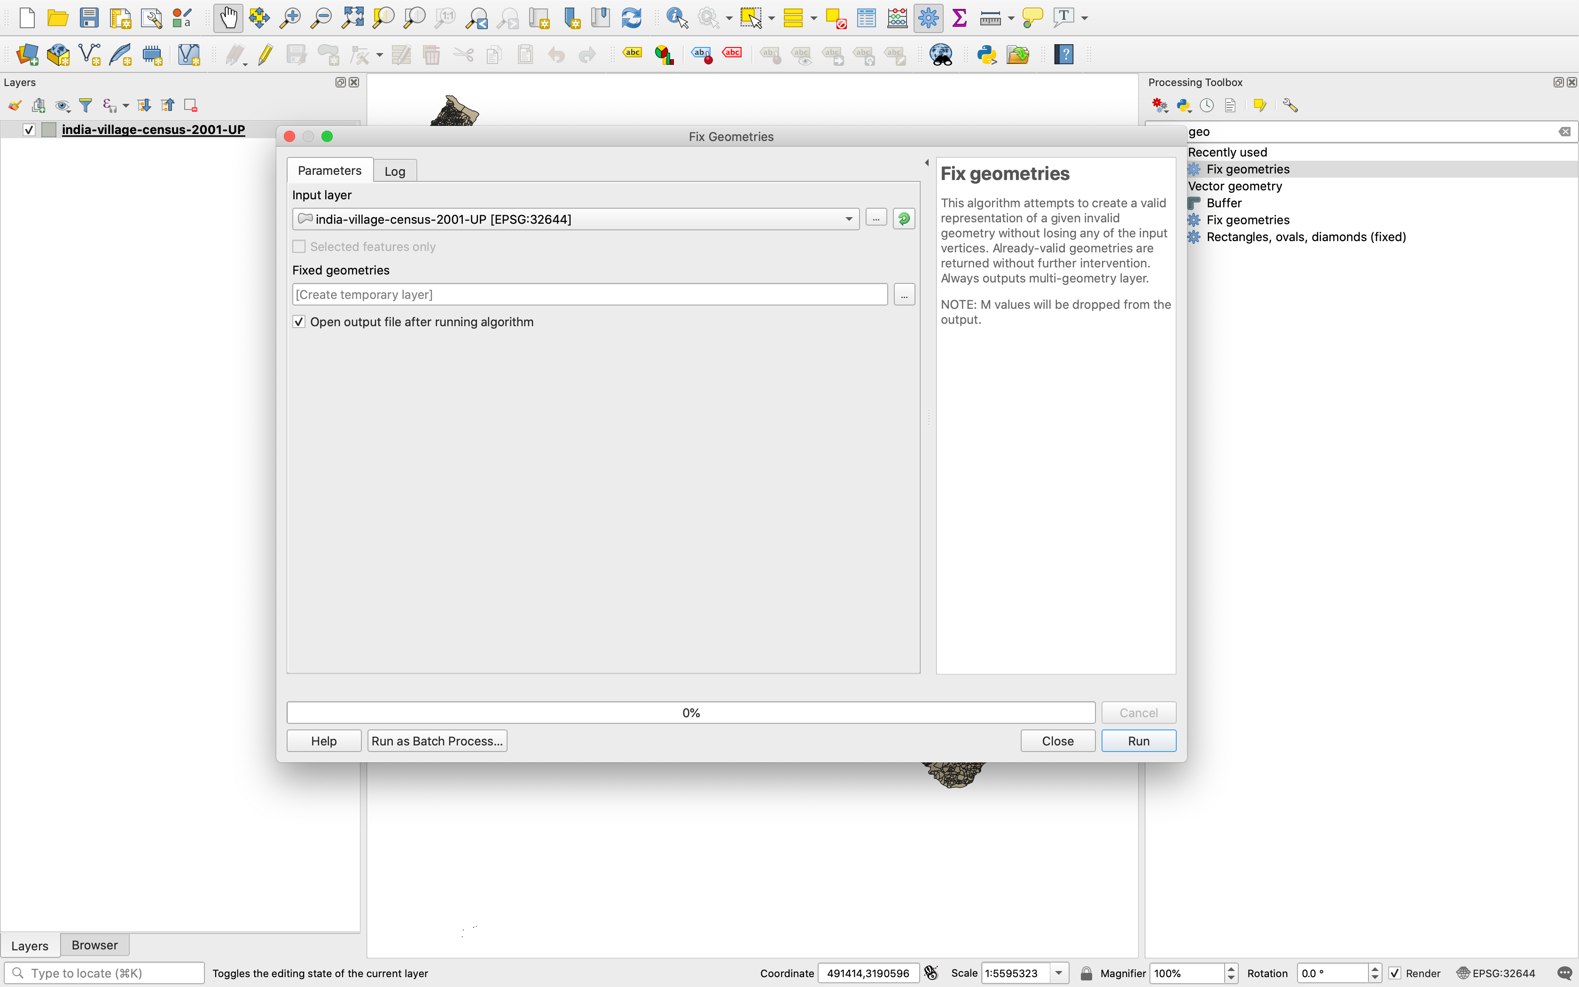Image resolution: width=1579 pixels, height=987 pixels.
Task: Click Run as Batch Process button
Action: [437, 741]
